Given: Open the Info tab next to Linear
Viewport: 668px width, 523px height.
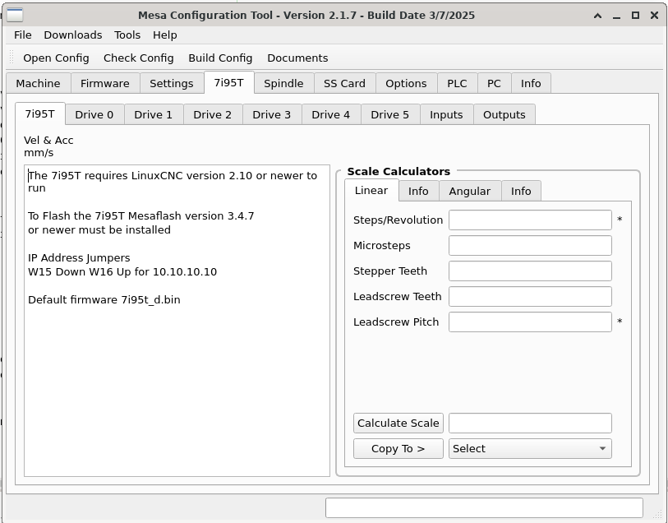Looking at the screenshot, I should 418,191.
